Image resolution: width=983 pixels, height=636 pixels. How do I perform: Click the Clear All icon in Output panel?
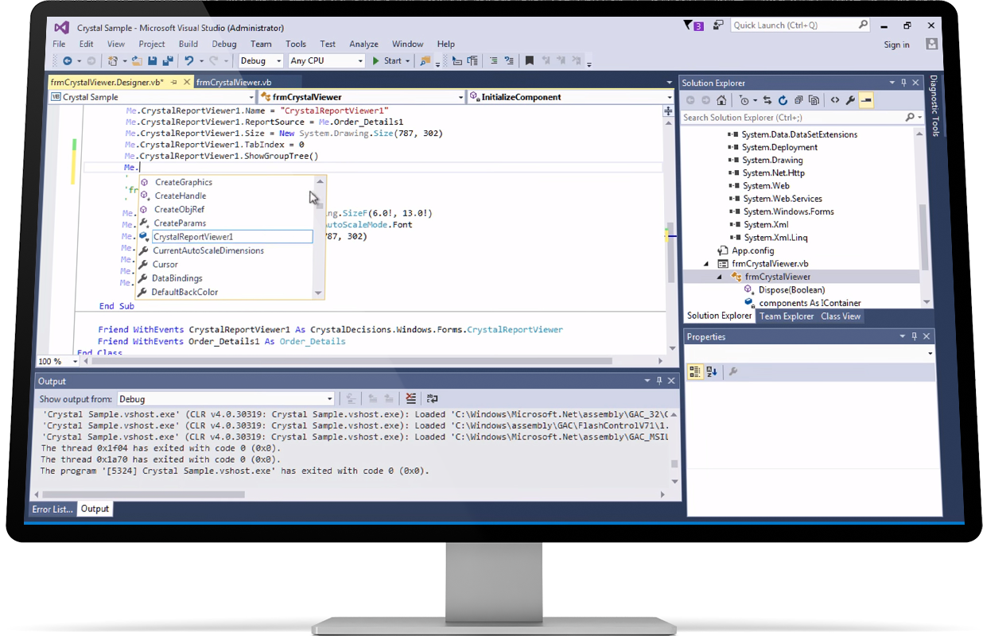click(410, 398)
